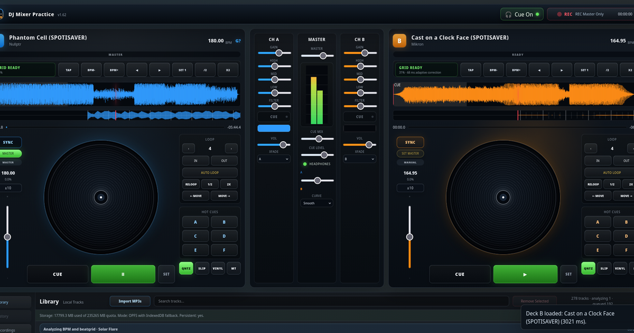Nudge Deck B grid right with forward arrow

[x=562, y=70]
